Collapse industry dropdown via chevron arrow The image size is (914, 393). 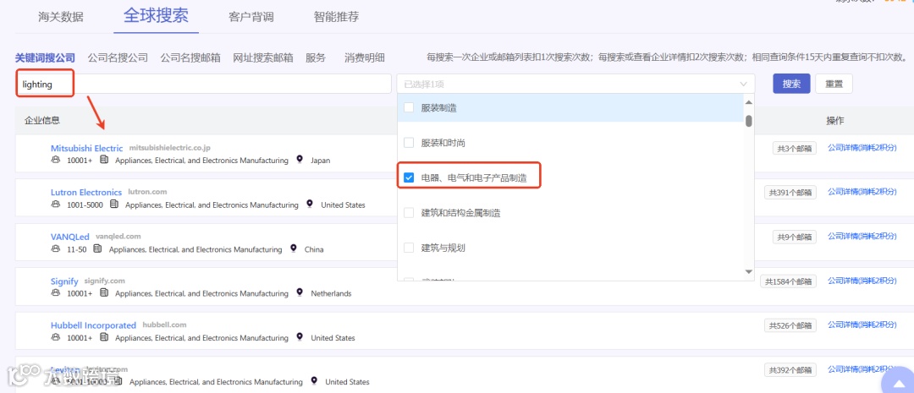[x=743, y=84]
